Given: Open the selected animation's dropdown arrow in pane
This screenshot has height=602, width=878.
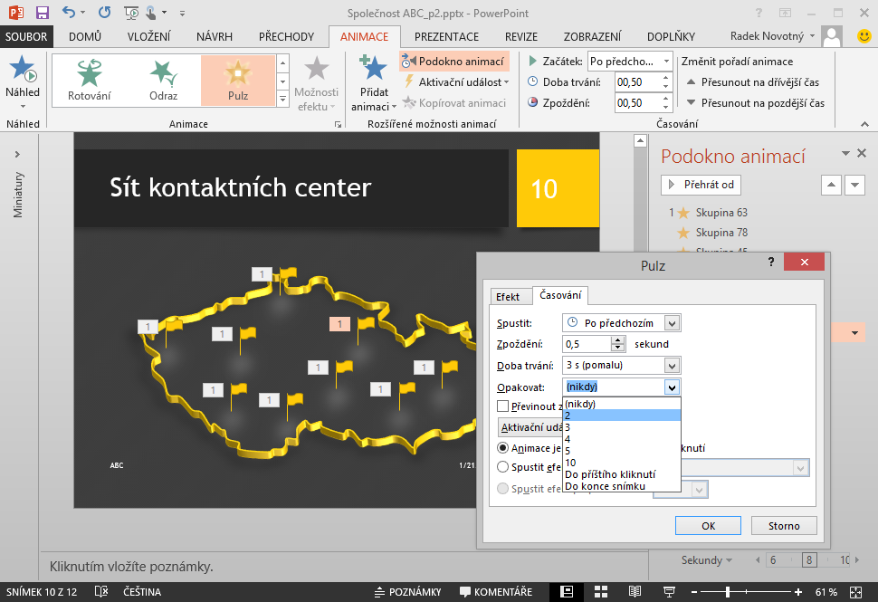Looking at the screenshot, I should [854, 332].
